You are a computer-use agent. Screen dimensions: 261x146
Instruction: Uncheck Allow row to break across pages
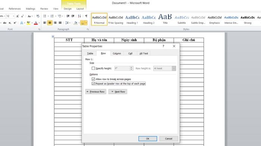93,79
